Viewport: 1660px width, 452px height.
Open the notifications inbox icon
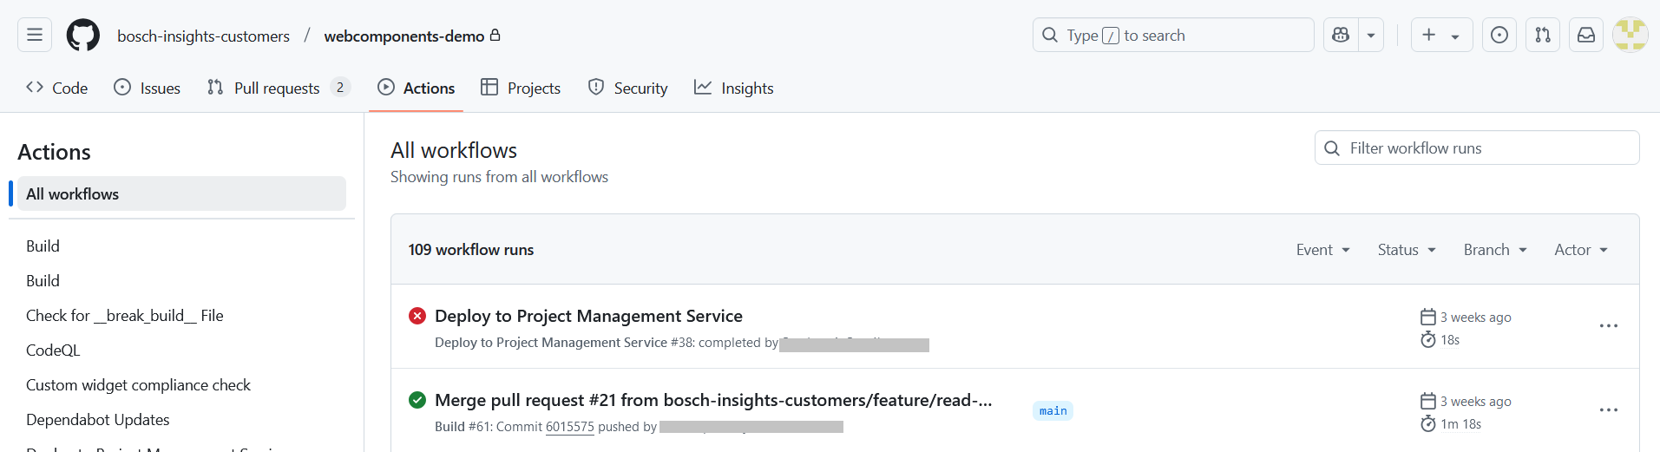pos(1585,35)
